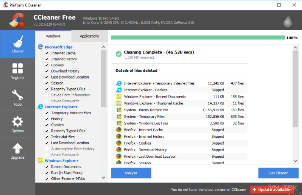This screenshot has width=302, height=195.
Task: Toggle Index.dat files checkbox
Action: click(x=47, y=137)
